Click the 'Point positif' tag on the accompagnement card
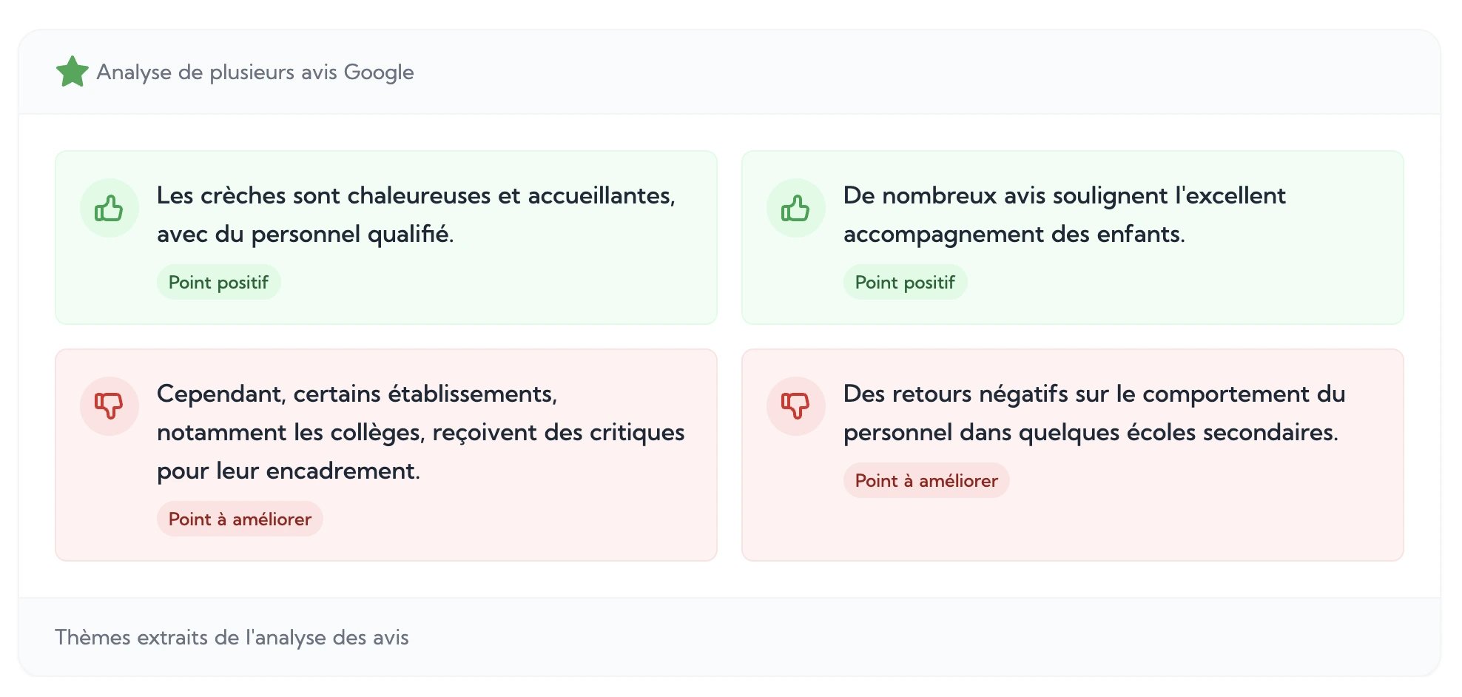 [x=904, y=282]
